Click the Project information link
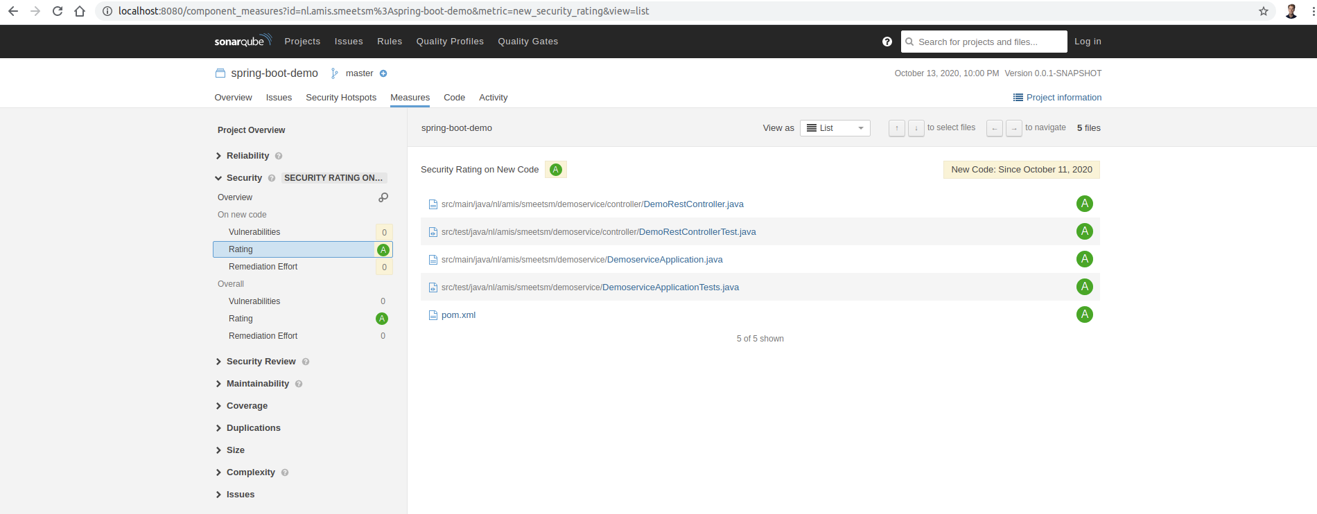1317x514 pixels. pyautogui.click(x=1063, y=98)
